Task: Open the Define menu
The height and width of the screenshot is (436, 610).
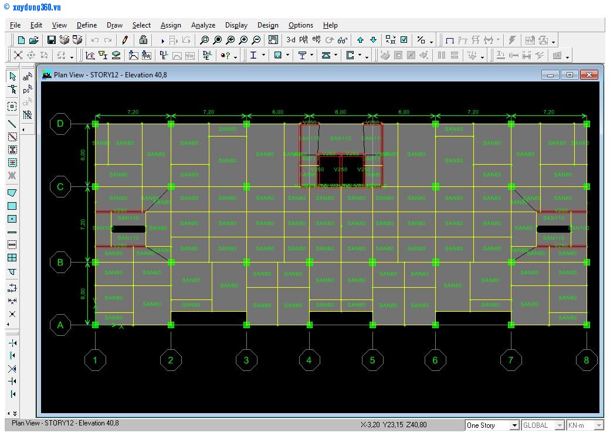Action: 87,25
